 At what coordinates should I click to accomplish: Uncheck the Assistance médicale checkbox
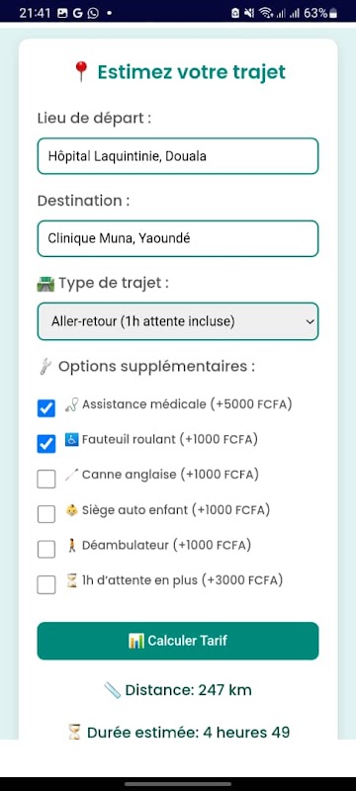pyautogui.click(x=46, y=408)
